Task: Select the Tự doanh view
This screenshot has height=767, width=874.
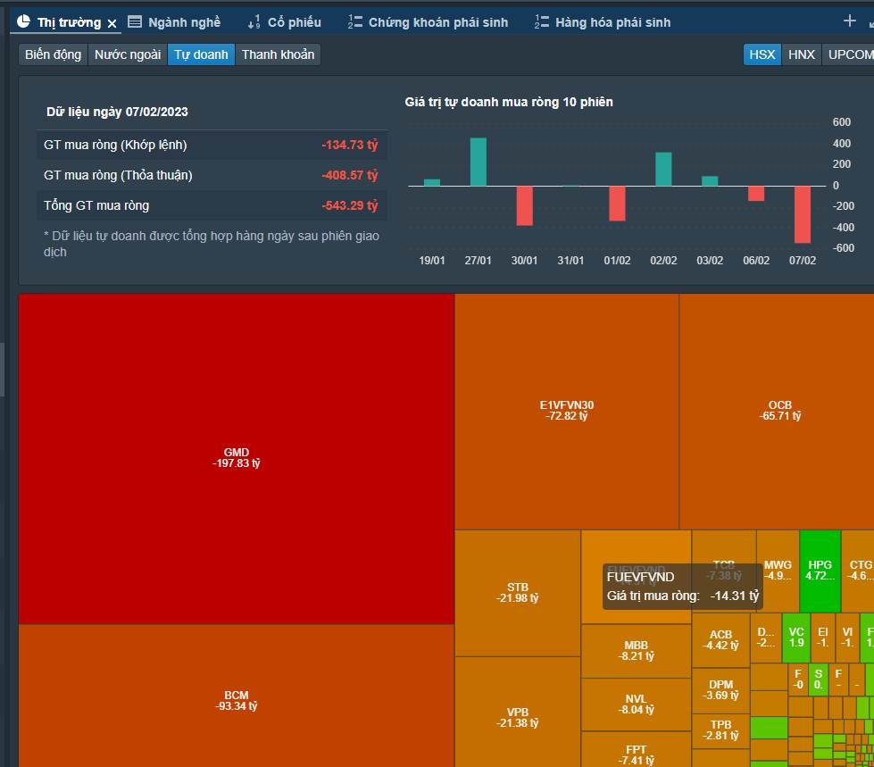Action: click(201, 54)
